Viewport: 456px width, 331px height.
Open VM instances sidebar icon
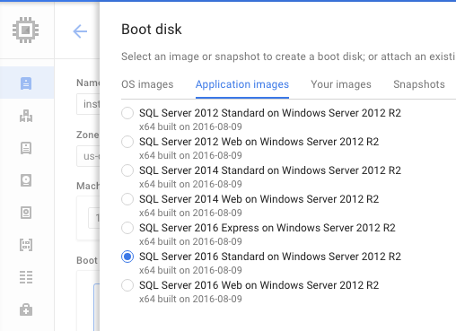(x=26, y=83)
